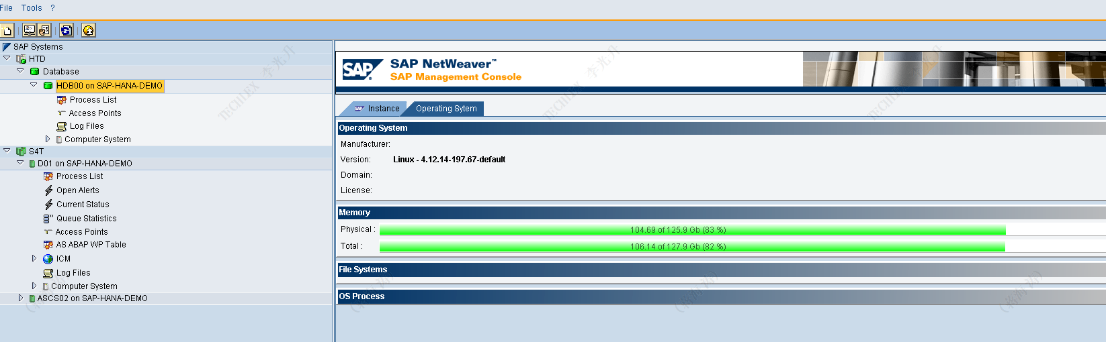Select Log Files label under D01

click(x=73, y=273)
